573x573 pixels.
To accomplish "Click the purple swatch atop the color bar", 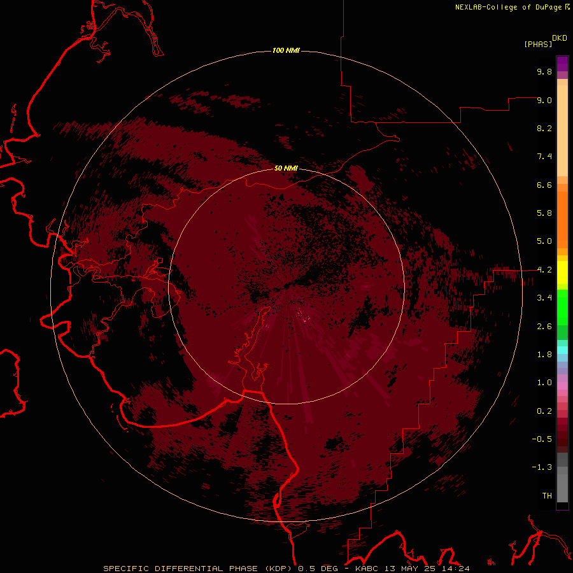I will point(562,64).
